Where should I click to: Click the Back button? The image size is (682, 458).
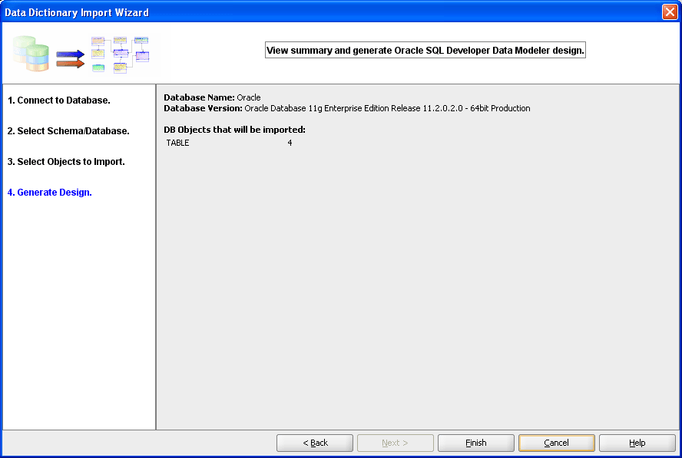click(314, 443)
